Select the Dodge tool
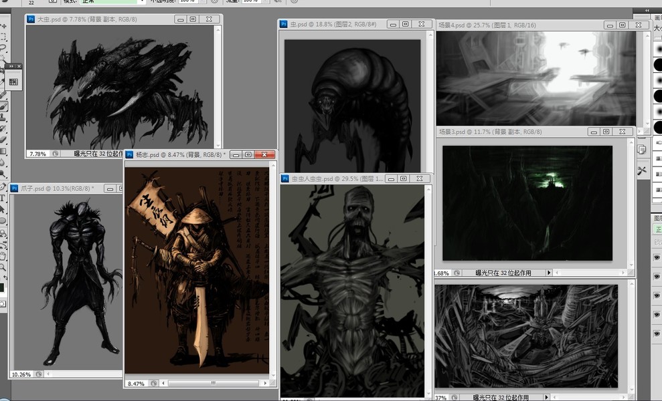This screenshot has width=662, height=401. (3, 174)
